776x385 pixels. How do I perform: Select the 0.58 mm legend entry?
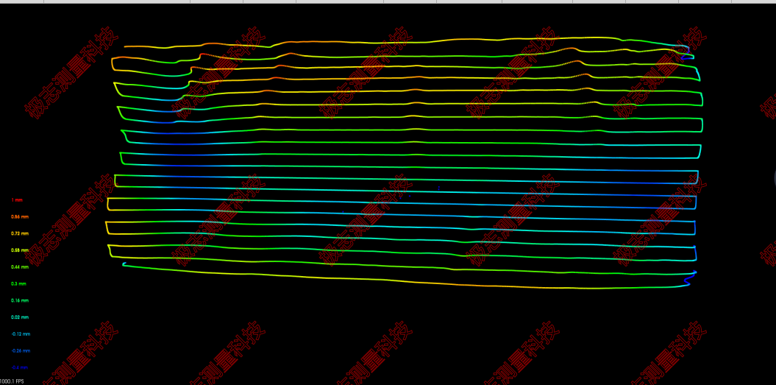20,250
